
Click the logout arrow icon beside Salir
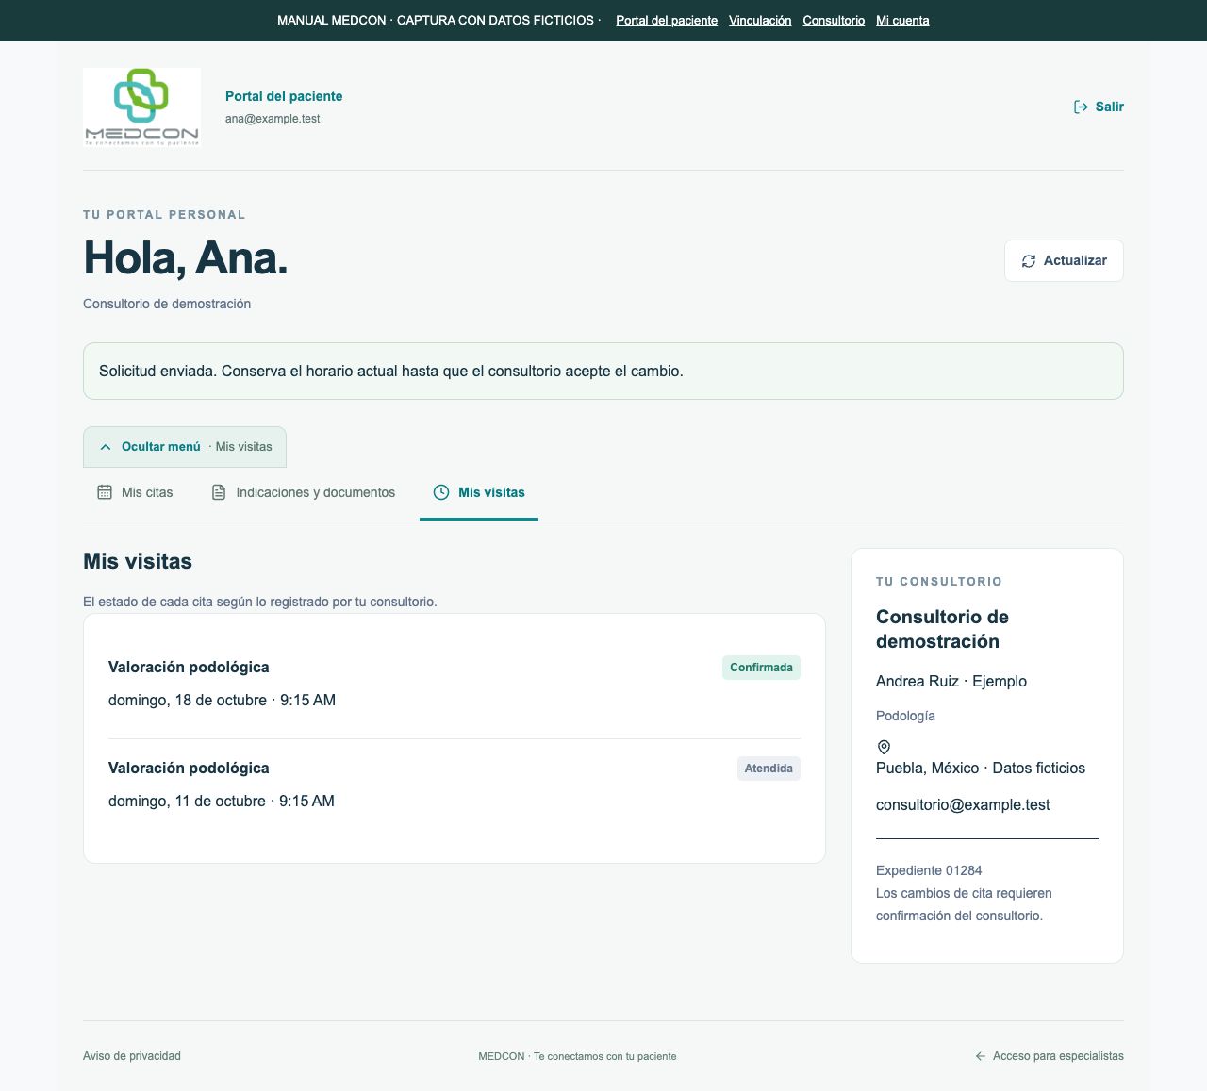coord(1081,107)
